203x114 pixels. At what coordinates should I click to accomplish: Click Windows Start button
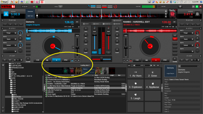click(x=4, y=2)
